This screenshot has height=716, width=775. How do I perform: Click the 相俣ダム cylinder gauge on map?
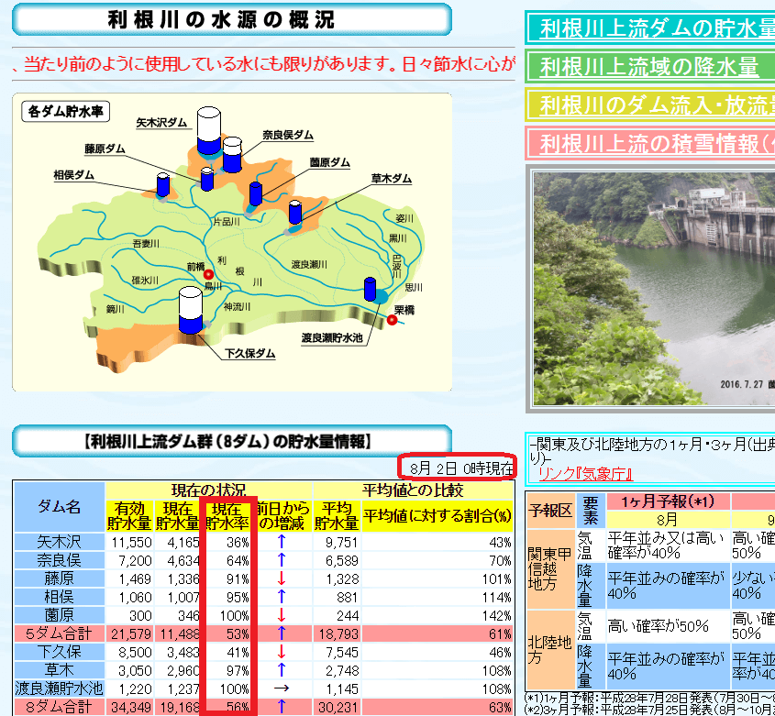coord(163,185)
